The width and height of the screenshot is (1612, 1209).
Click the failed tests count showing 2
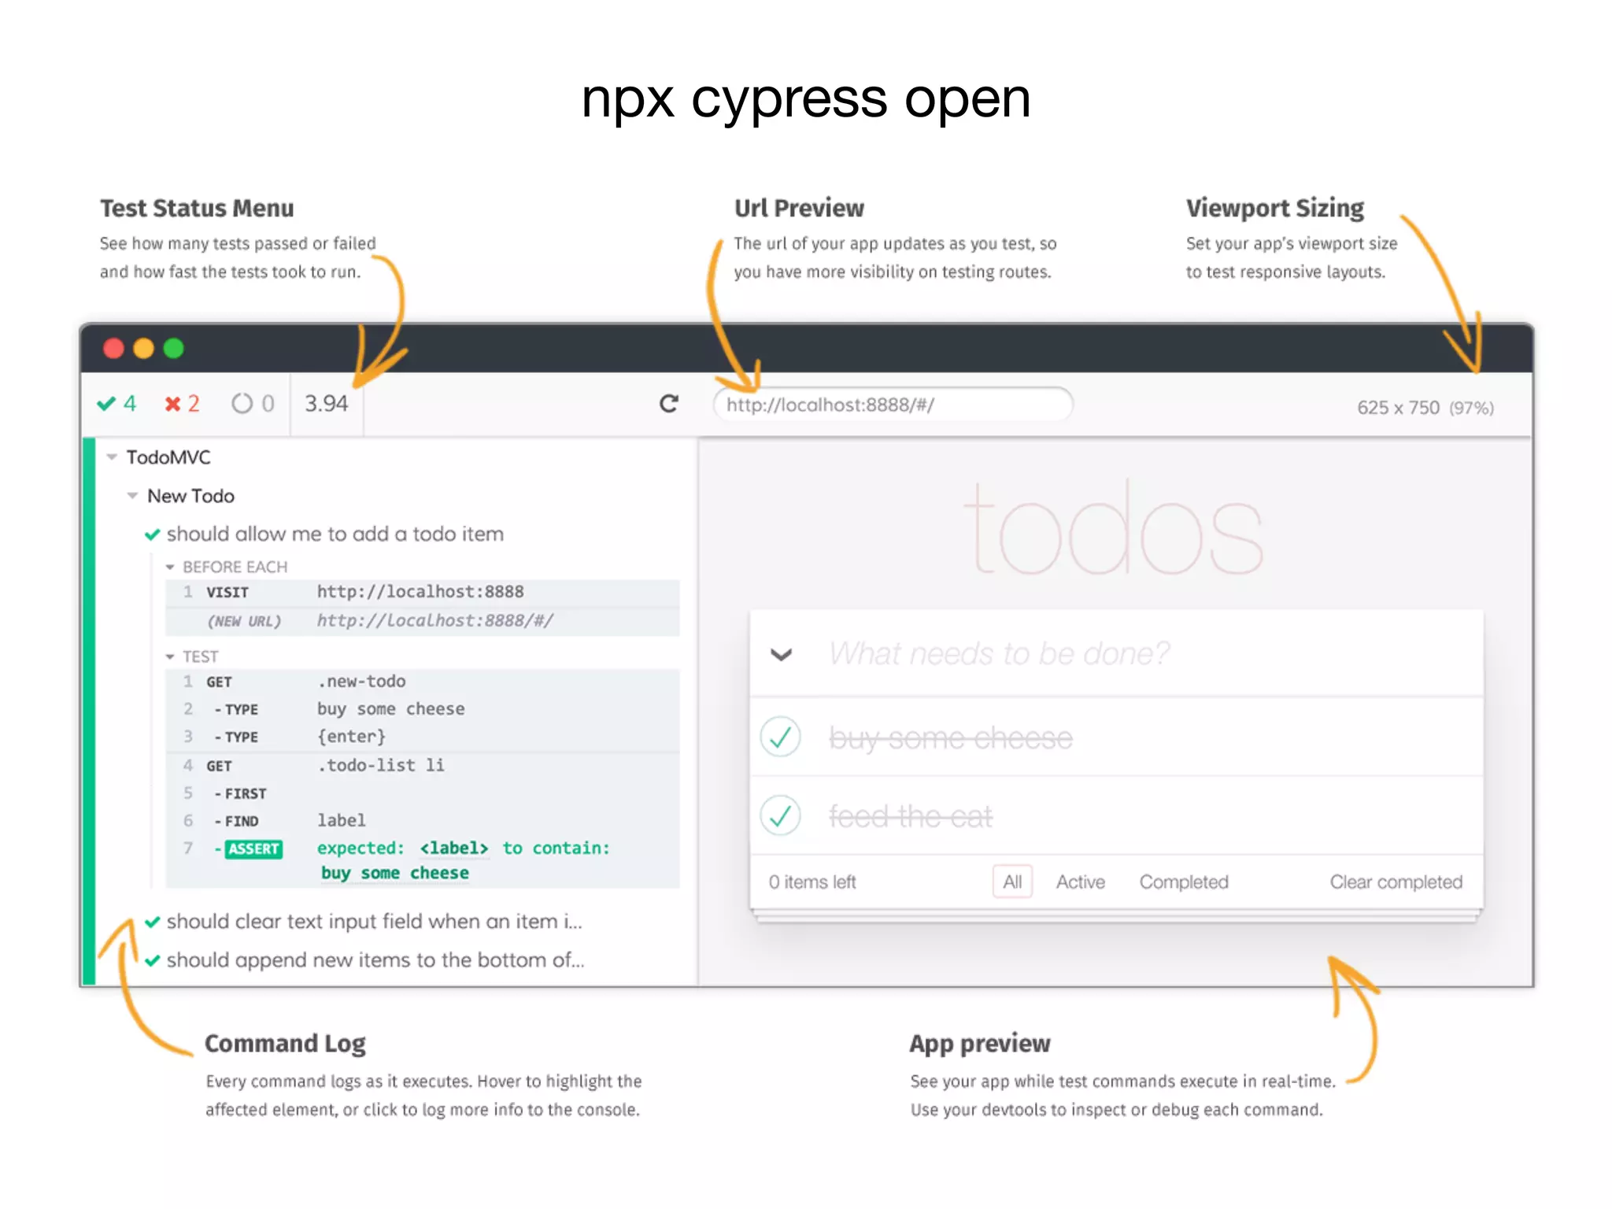pos(182,404)
